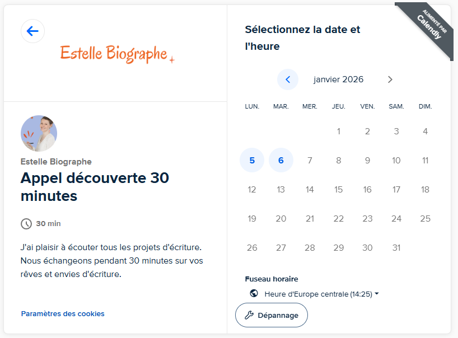Click the clock icon next to 30 min
Screen dimensions: 458x338
pos(26,224)
